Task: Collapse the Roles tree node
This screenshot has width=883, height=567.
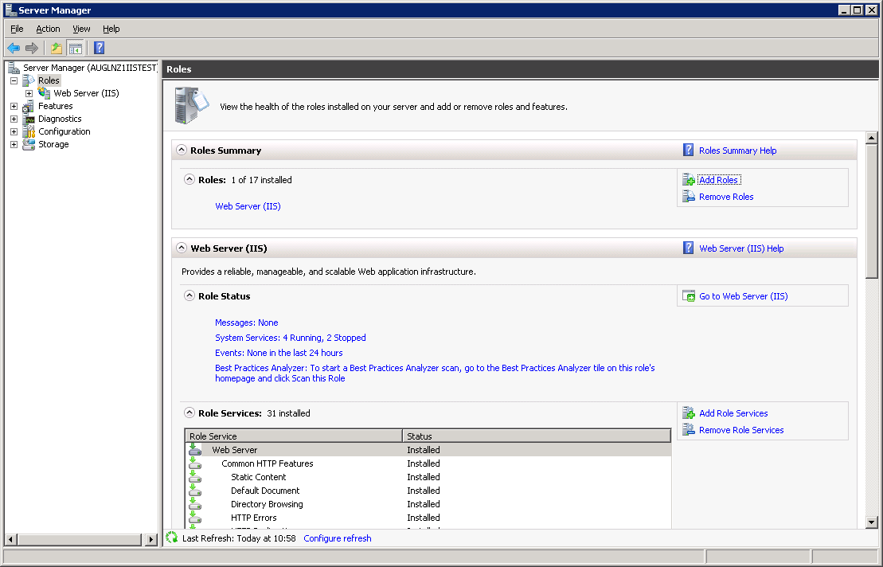Action: tap(14, 80)
